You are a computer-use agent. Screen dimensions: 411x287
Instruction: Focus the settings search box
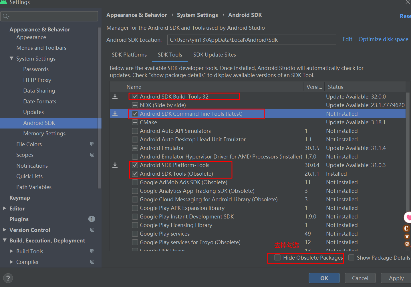pyautogui.click(x=49, y=16)
